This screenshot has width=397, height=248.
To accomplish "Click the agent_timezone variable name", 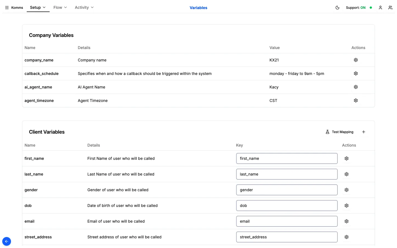I will [x=39, y=101].
